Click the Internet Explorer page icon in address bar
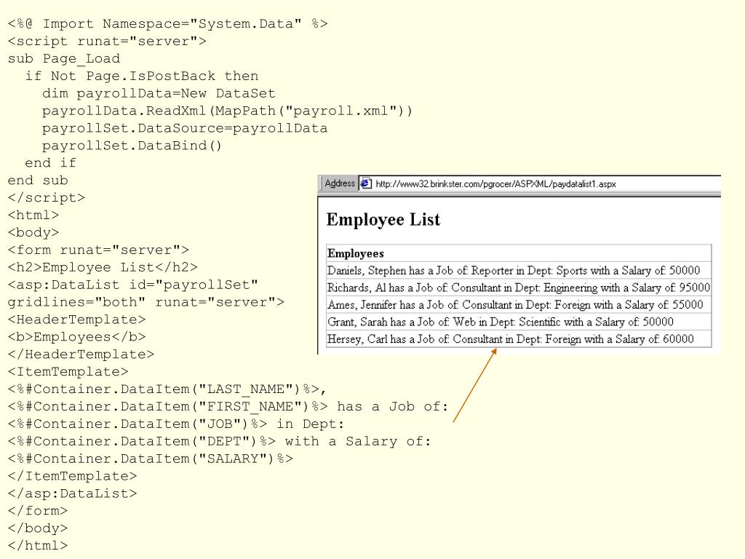 tap(366, 183)
